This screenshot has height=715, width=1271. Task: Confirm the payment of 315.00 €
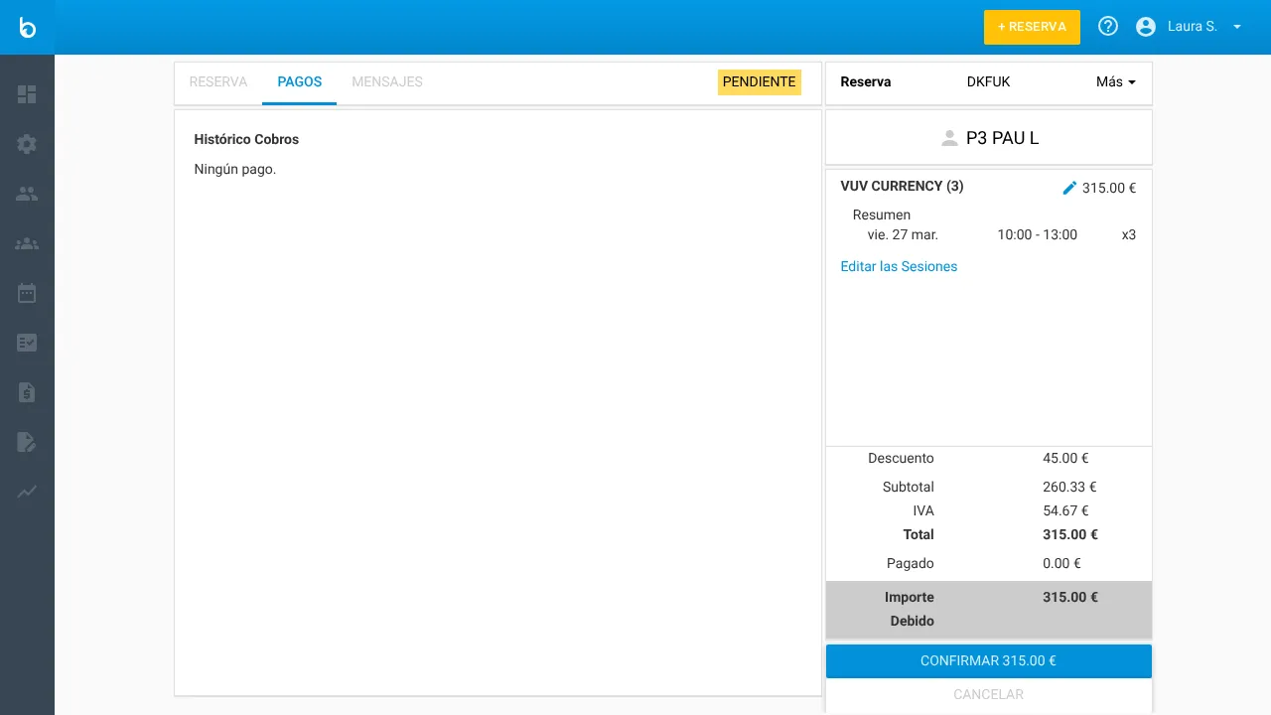click(988, 660)
